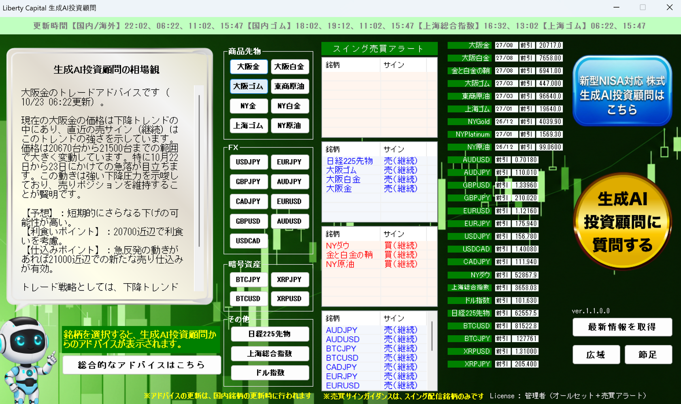Select the EURJPY FX pair
The width and height of the screenshot is (681, 404).
(289, 162)
